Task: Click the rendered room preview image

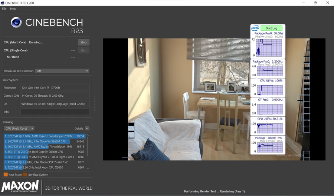Action: (214, 99)
